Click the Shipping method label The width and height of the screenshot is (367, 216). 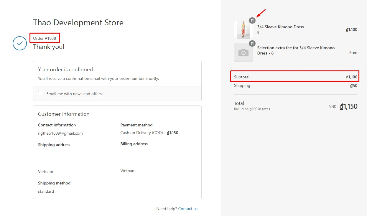click(54, 183)
